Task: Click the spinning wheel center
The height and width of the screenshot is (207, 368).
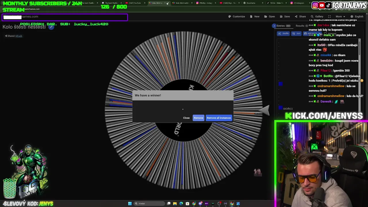Action: [x=183, y=110]
